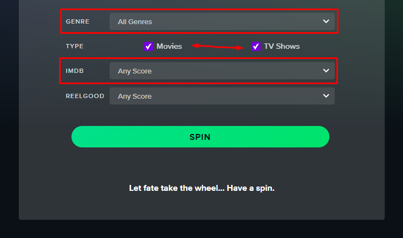This screenshot has width=403, height=238.
Task: Click the REELGOOD field label
Action: point(85,96)
